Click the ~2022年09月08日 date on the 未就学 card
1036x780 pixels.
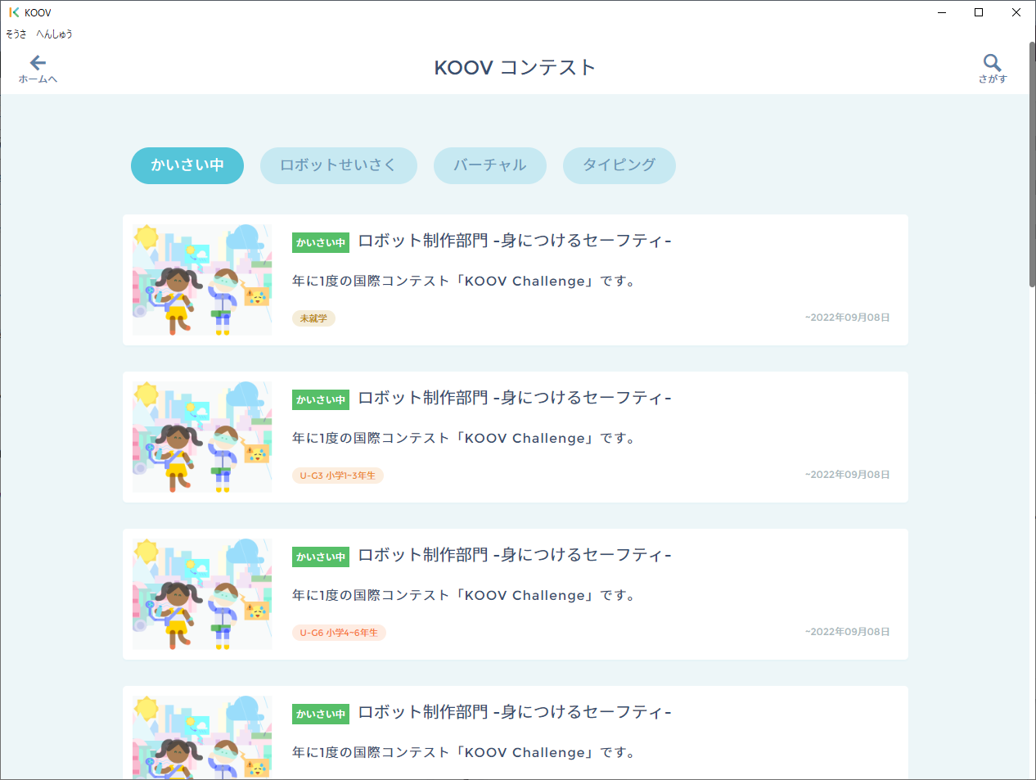click(847, 318)
